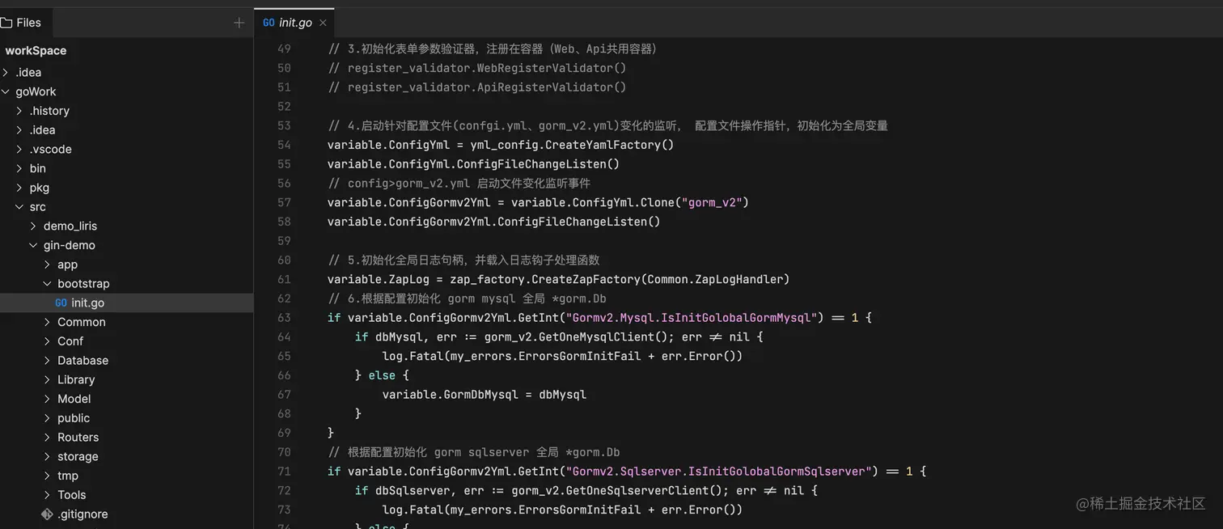Expand the app folder chevron
Viewport: 1223px width, 529px height.
(x=47, y=264)
